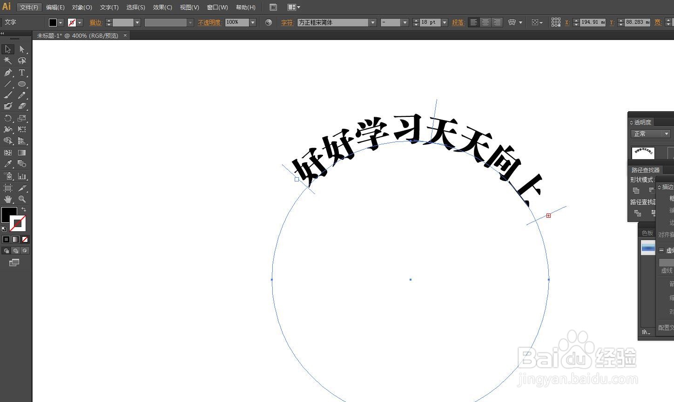This screenshot has width=674, height=402.
Task: Select the Pen tool
Action: tap(8, 72)
